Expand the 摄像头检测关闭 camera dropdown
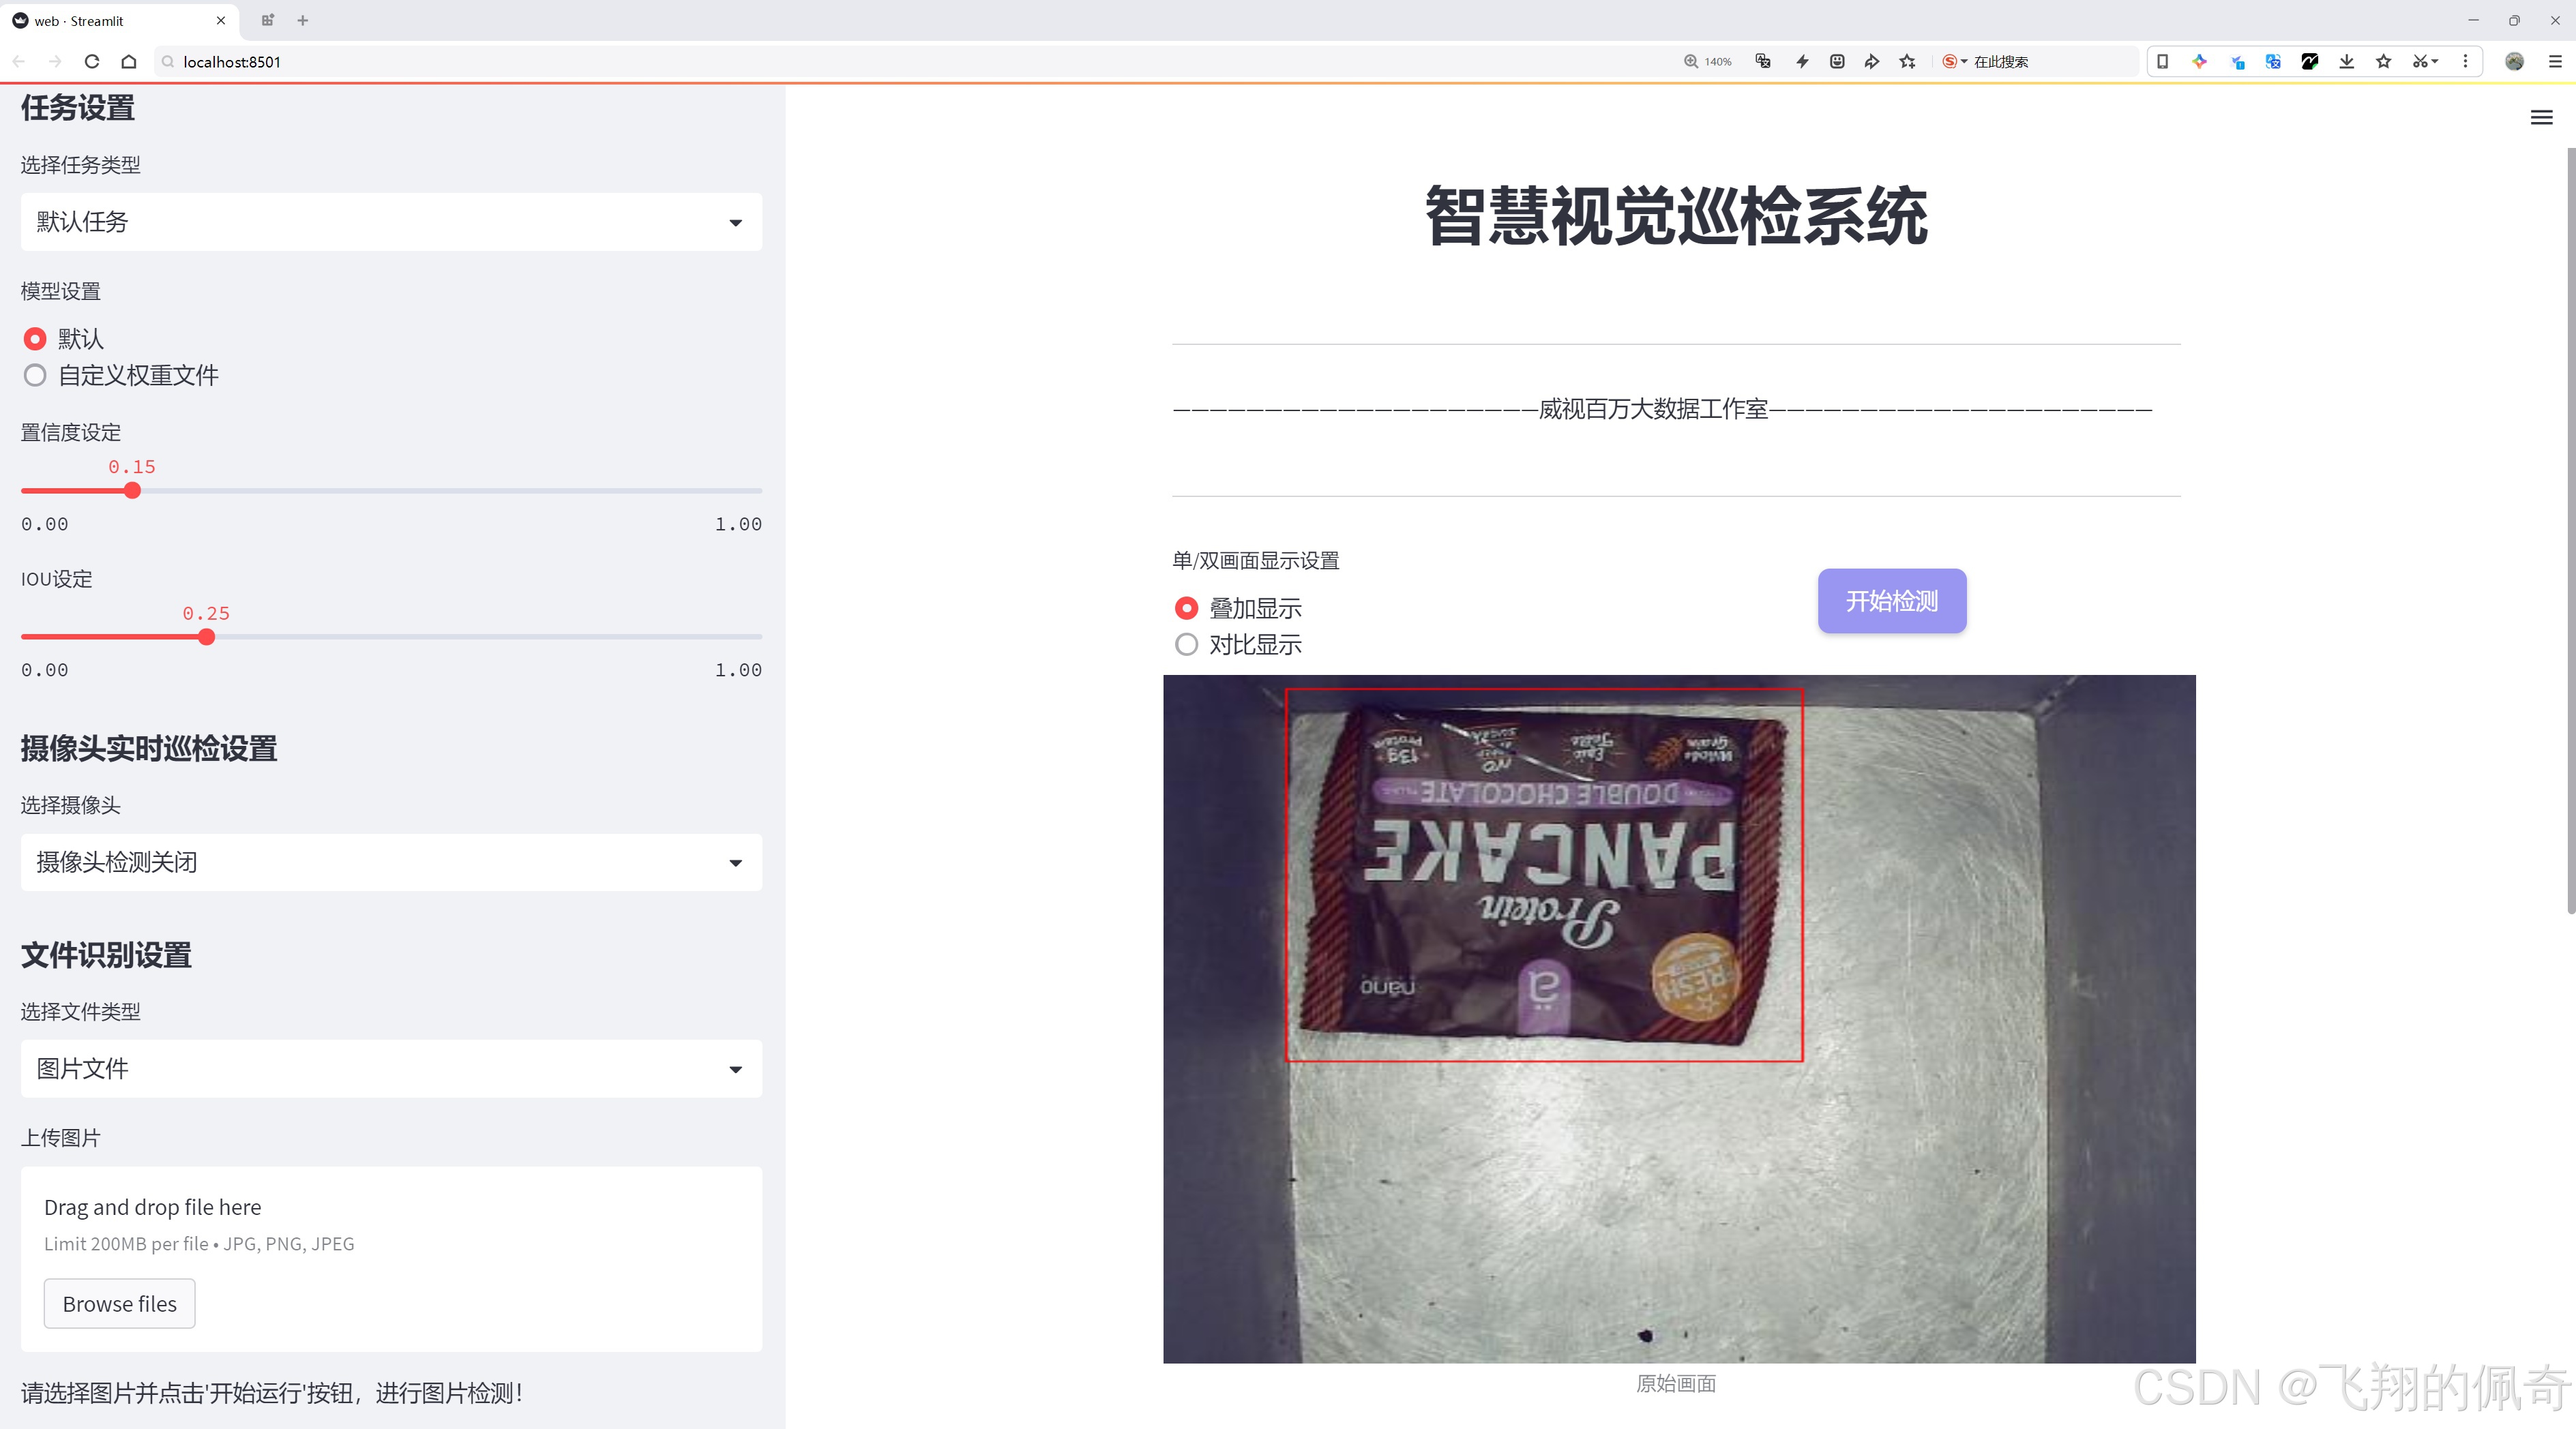2576x1429 pixels. coord(391,862)
